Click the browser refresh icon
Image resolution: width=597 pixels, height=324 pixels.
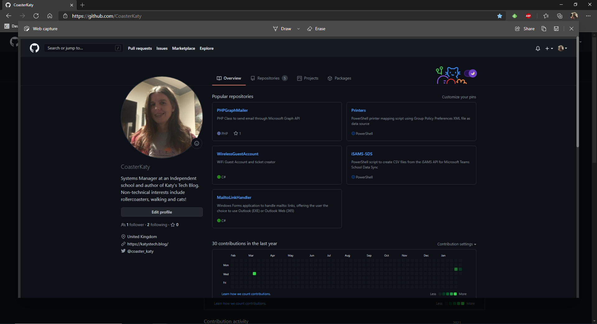(36, 16)
